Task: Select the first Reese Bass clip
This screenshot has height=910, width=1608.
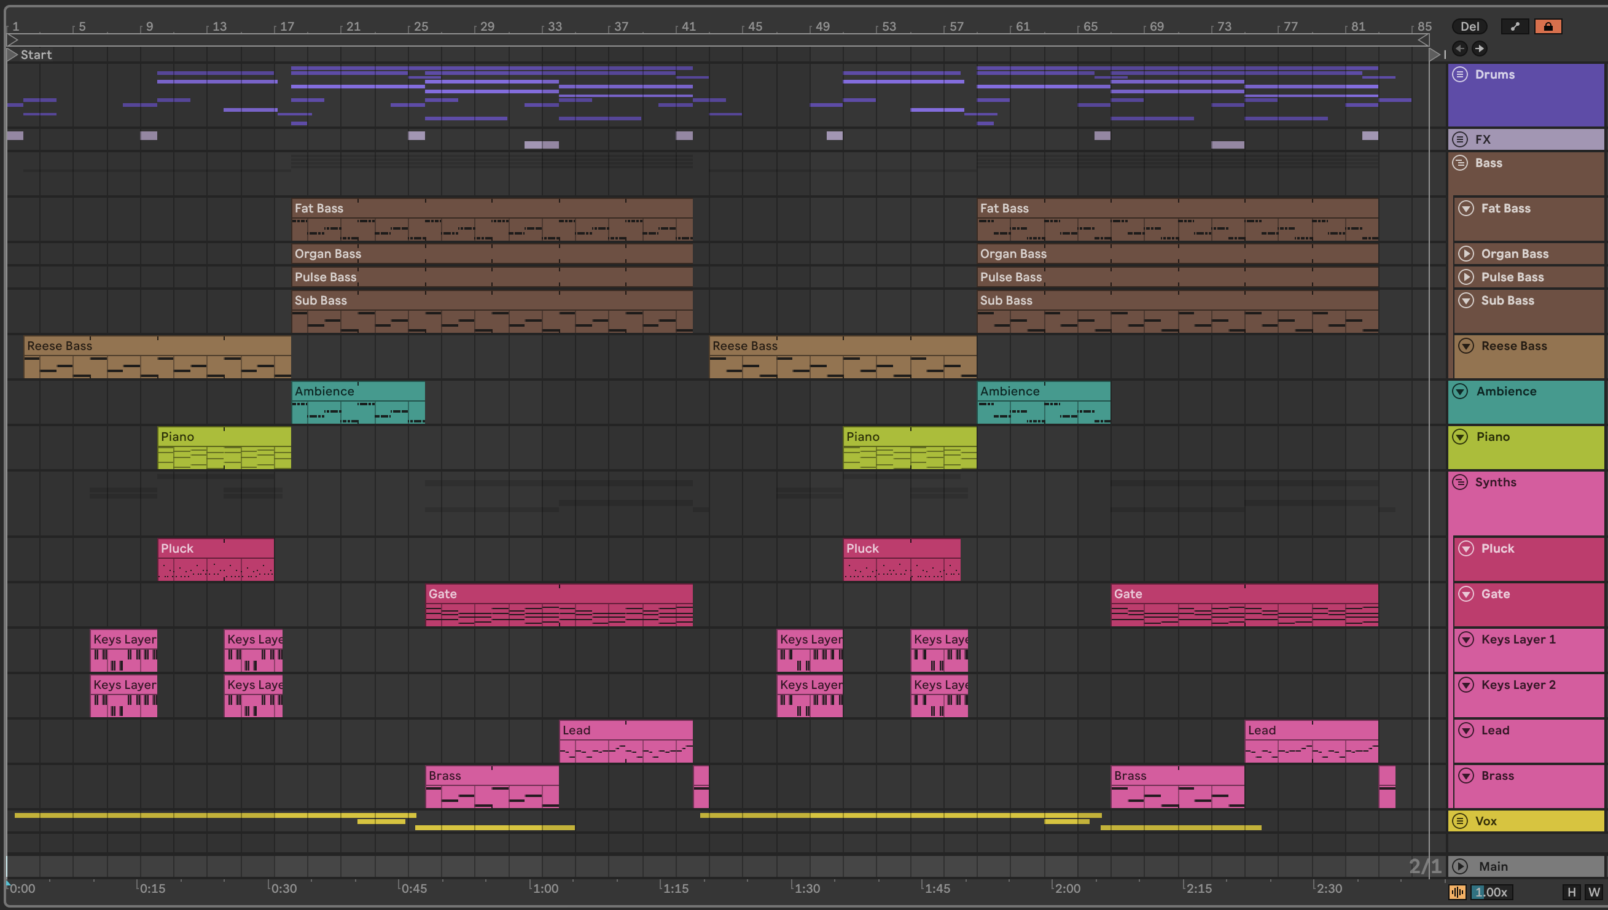Action: [158, 357]
